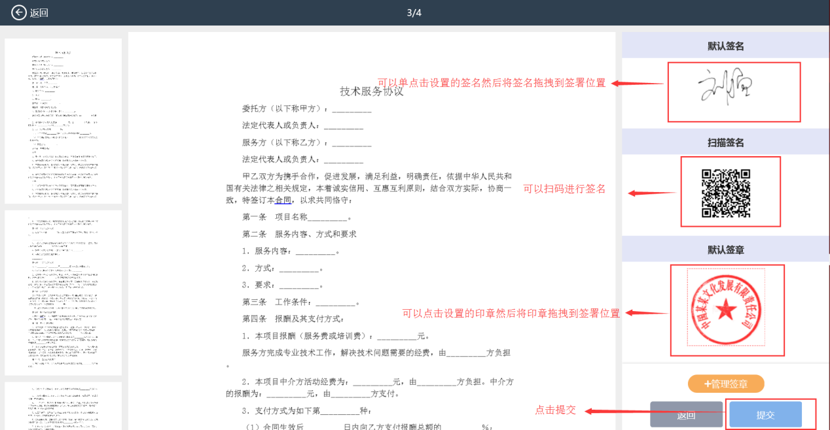Click the 3/4 page indicator
The width and height of the screenshot is (830, 430).
coord(414,13)
